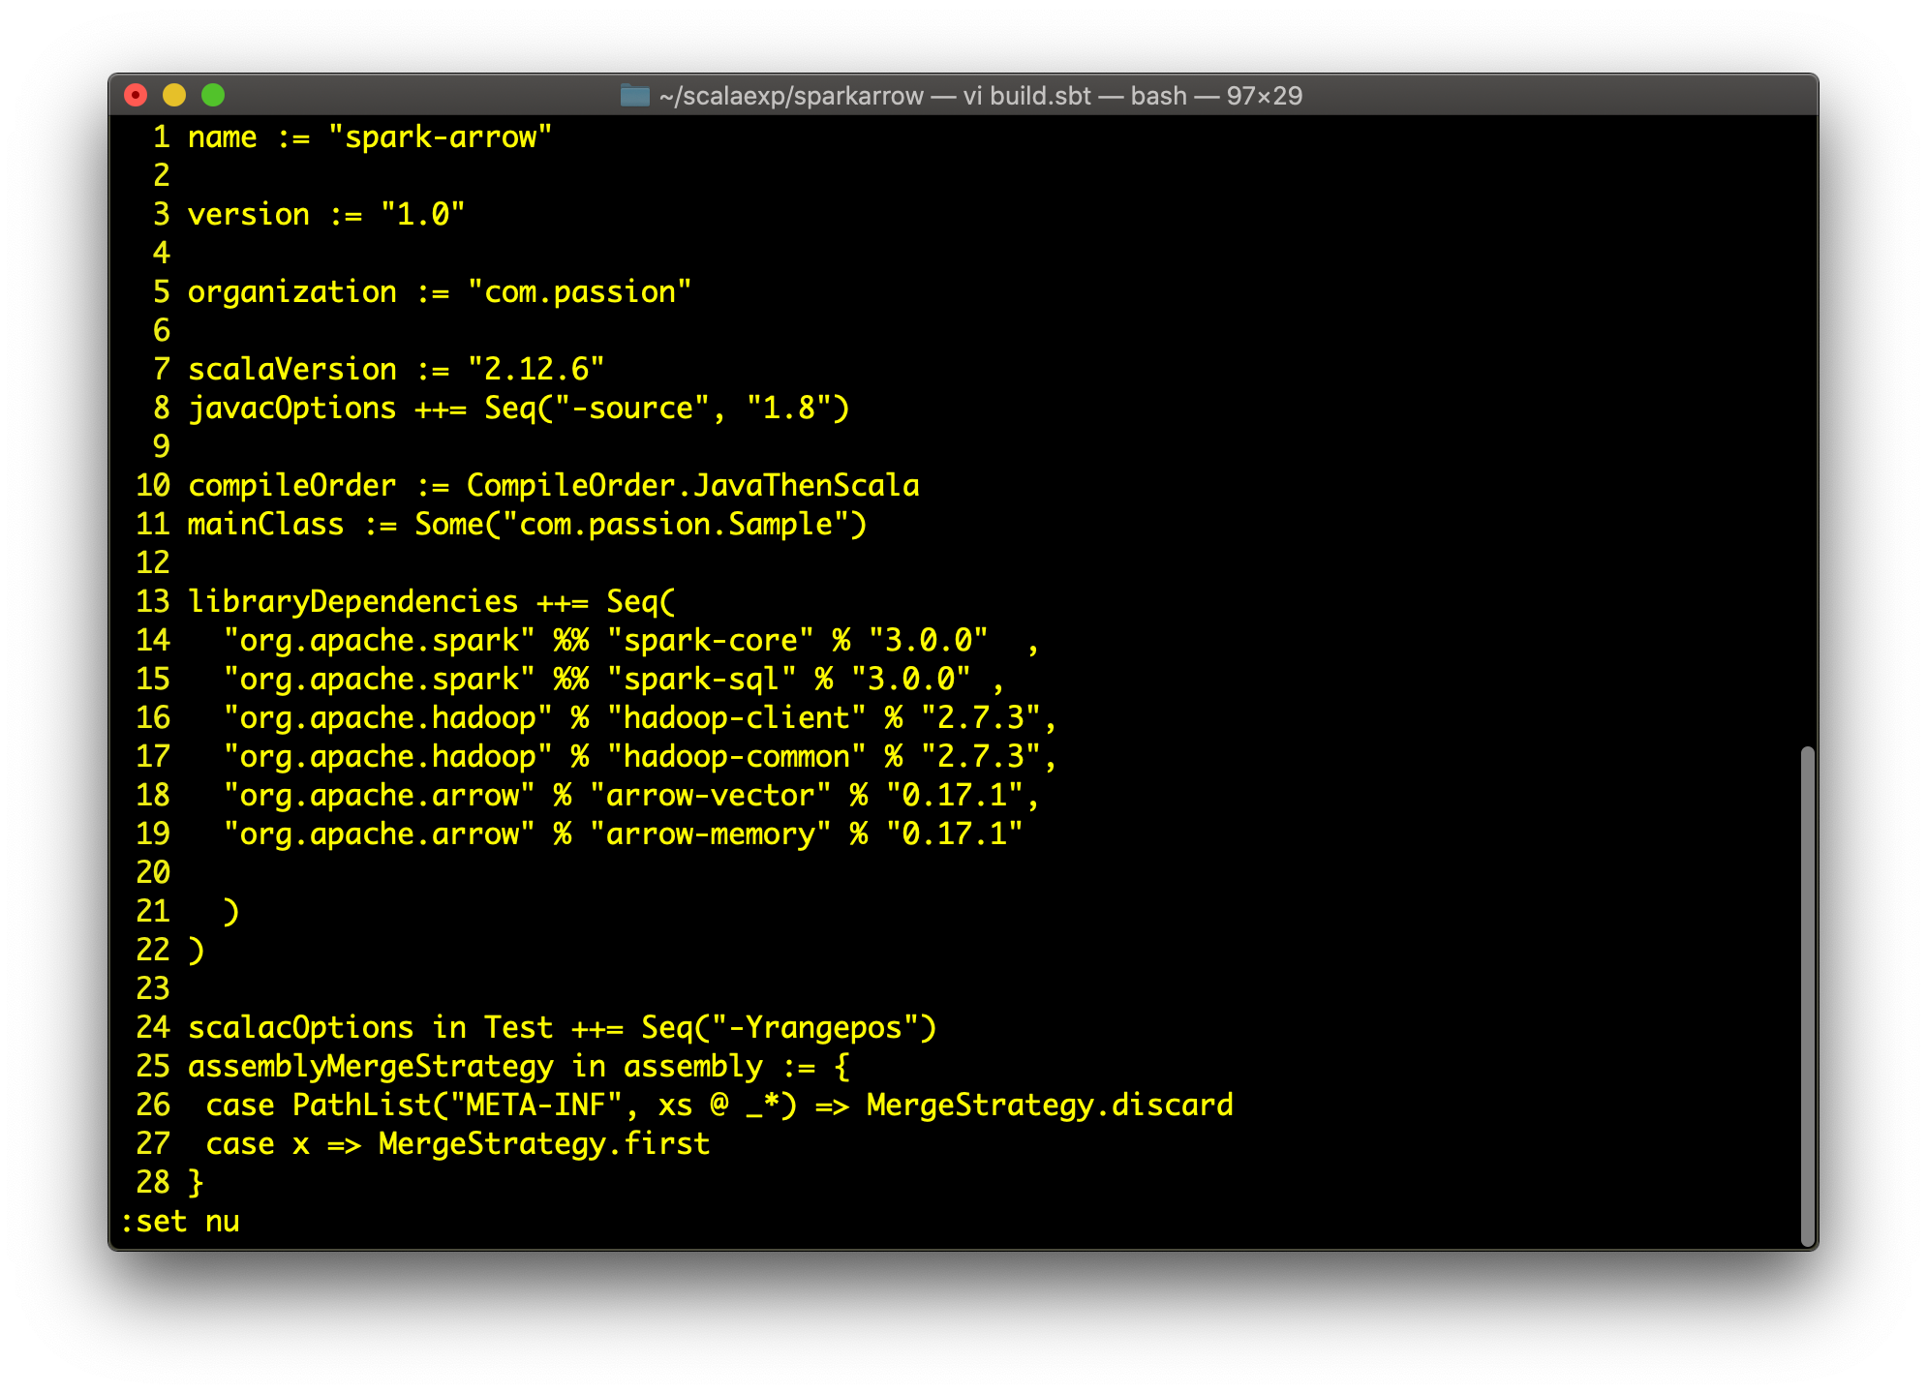Click the yellow minimize window button
The width and height of the screenshot is (1927, 1394).
174,95
